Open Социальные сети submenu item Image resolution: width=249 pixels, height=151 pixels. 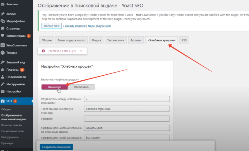click(x=12, y=131)
